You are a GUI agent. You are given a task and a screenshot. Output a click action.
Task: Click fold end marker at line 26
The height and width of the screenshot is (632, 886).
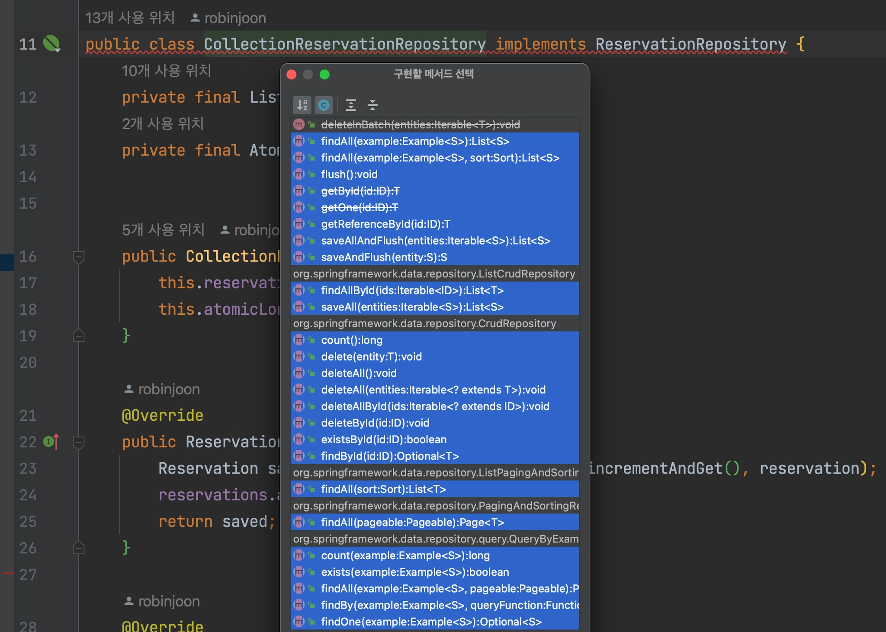tap(78, 548)
